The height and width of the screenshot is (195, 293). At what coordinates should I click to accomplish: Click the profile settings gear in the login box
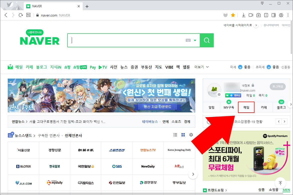219,95
